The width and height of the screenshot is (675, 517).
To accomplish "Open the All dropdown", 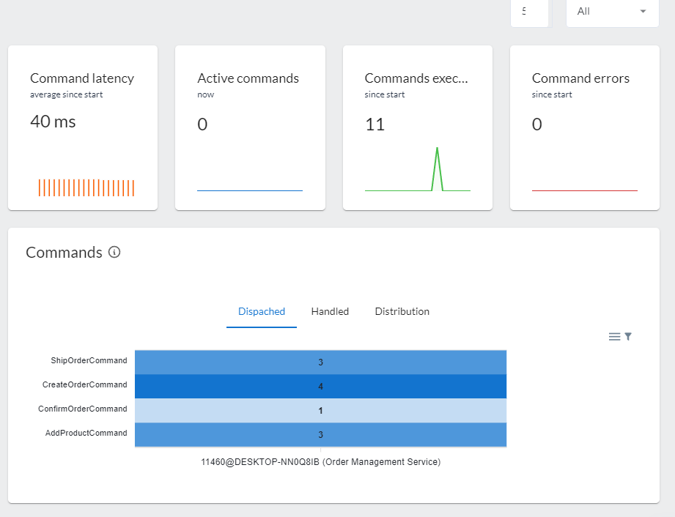I will pyautogui.click(x=612, y=12).
